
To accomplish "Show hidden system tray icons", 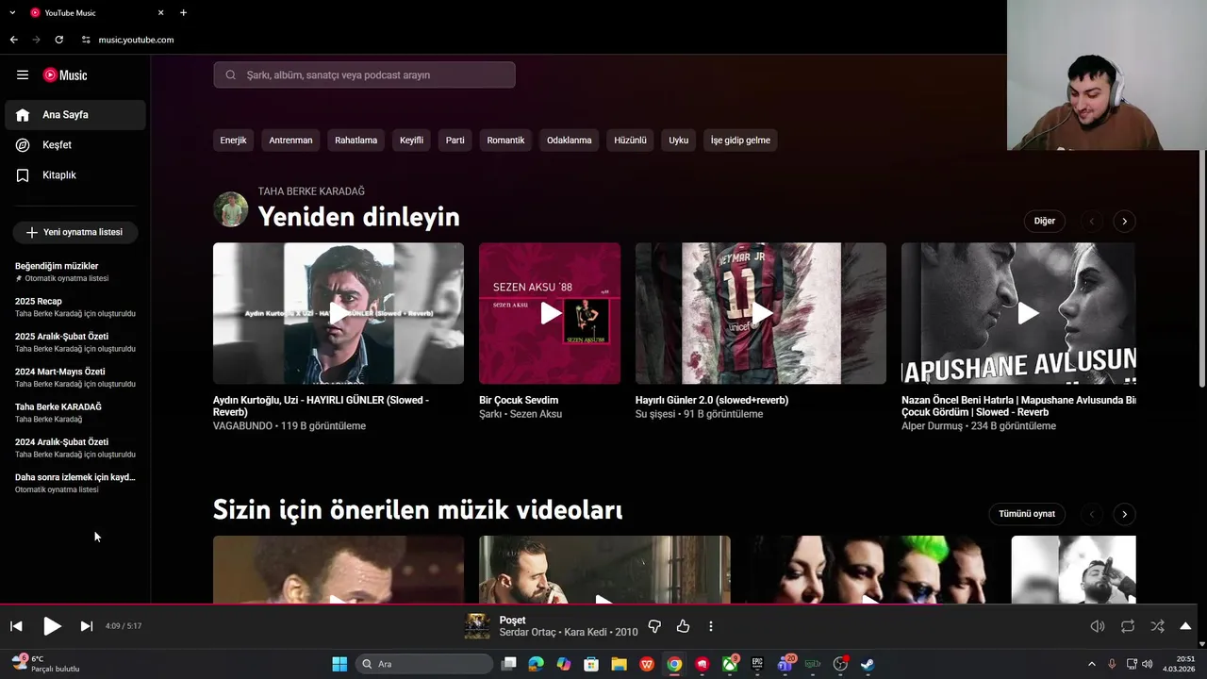I will [1092, 664].
